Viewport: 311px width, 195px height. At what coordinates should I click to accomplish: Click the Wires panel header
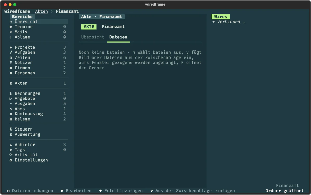(x=221, y=17)
